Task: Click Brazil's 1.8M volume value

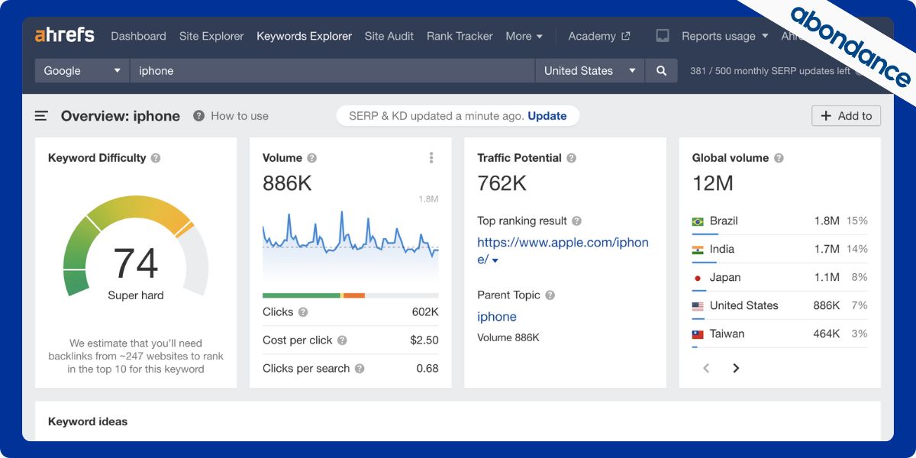Action: click(x=827, y=221)
